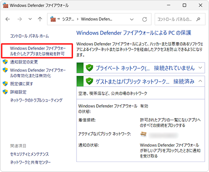Close the Windows Defender ファイアウォール window
The width and height of the screenshot is (209, 172).
coord(201,5)
